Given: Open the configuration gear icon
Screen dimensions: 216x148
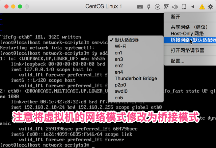Looking at the screenshot, I should [211, 7].
